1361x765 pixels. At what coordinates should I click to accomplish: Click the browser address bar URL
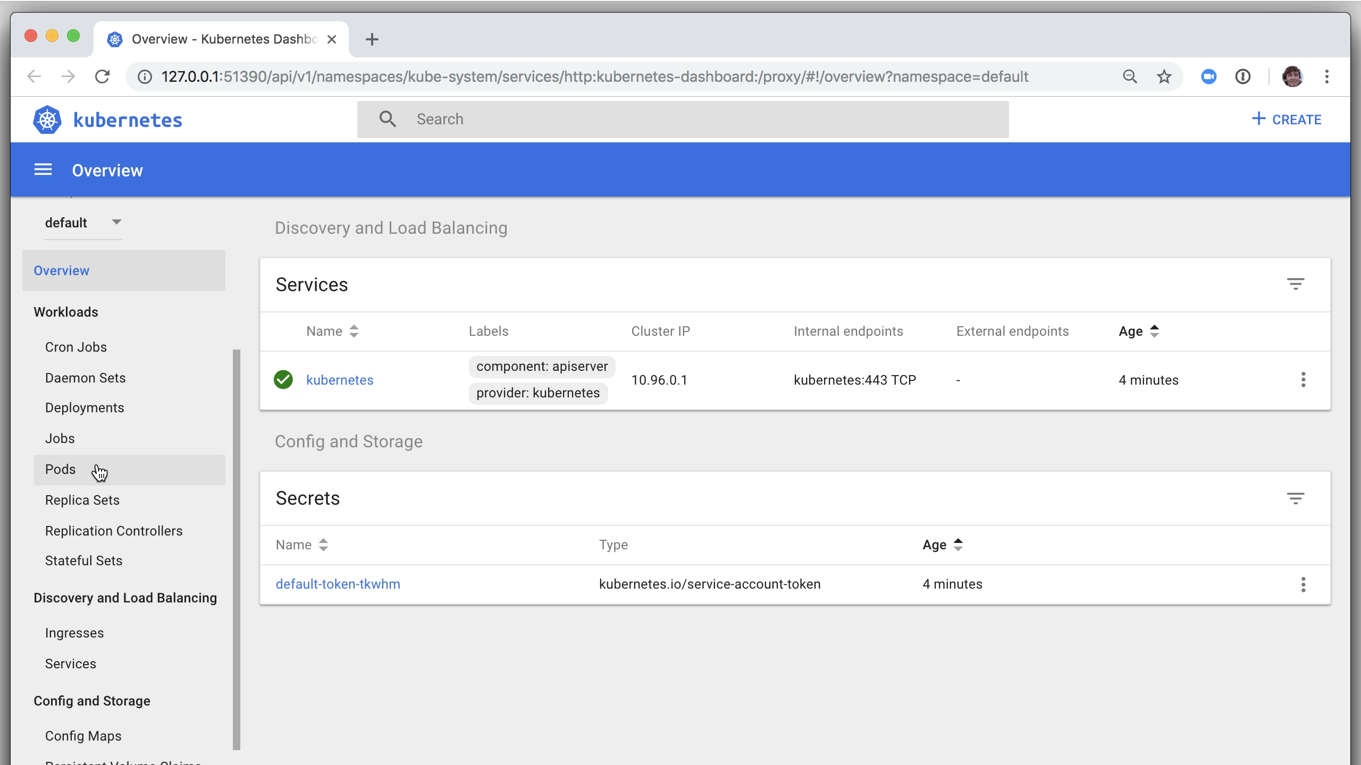(595, 76)
